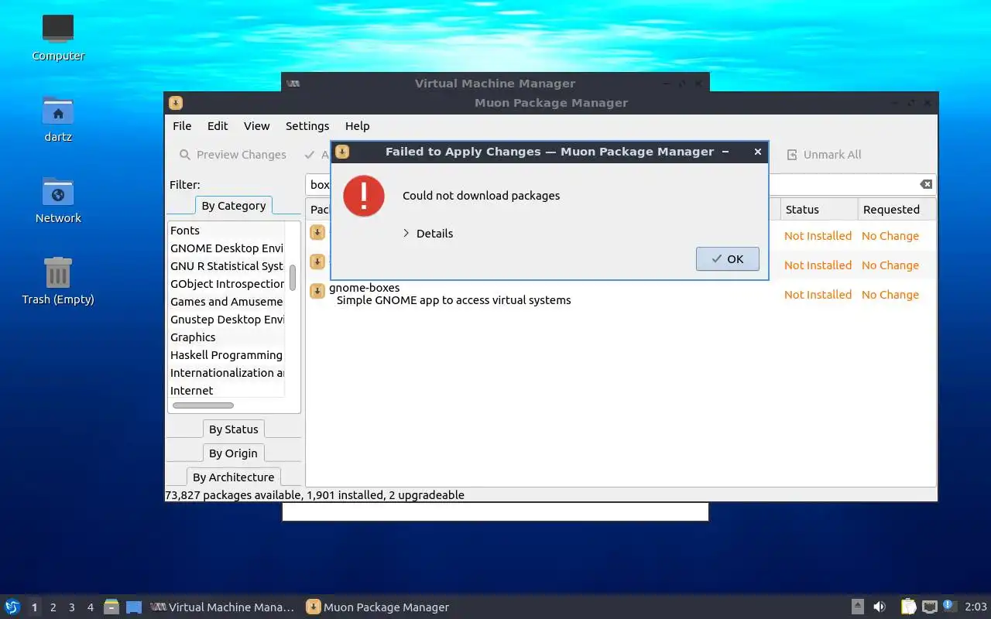
Task: Click the show desktop panel icon
Action: coord(134,607)
